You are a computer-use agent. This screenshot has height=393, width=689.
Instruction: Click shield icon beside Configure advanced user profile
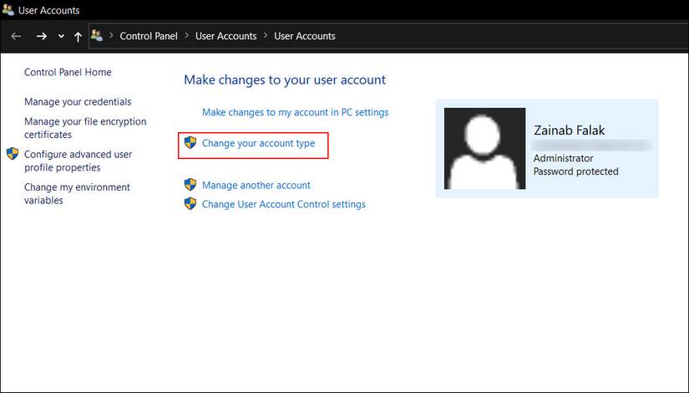13,154
